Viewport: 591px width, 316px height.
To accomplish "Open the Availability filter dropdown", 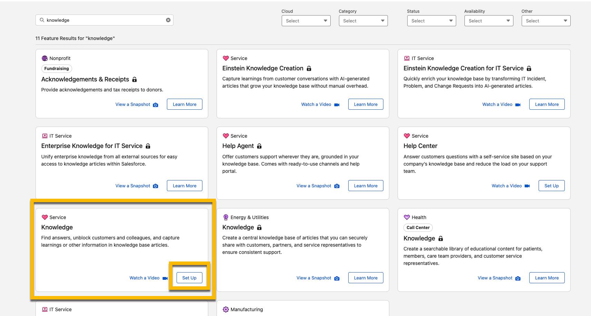I will click(489, 21).
